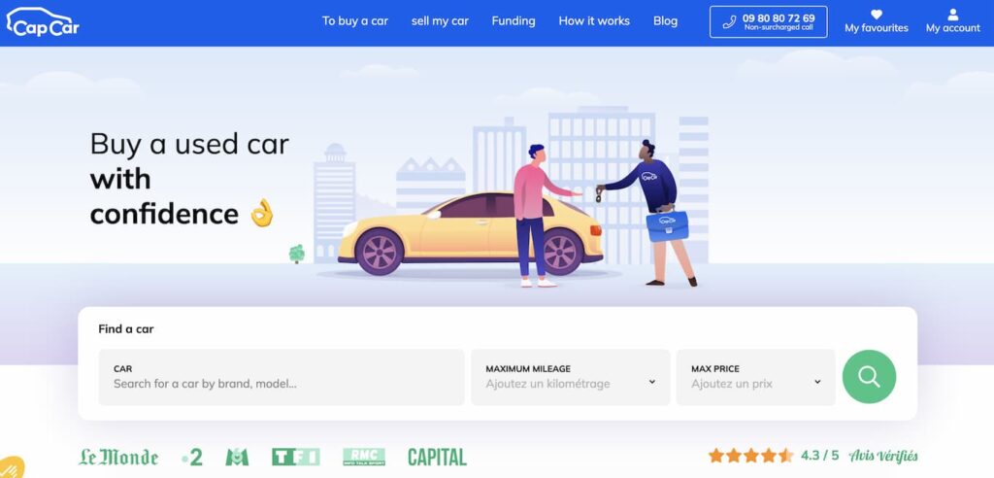The width and height of the screenshot is (994, 478).
Task: Click the phone icon in call box
Action: 729,22
